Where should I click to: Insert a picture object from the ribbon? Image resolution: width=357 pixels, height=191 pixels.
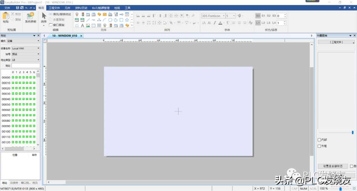coord(88,25)
